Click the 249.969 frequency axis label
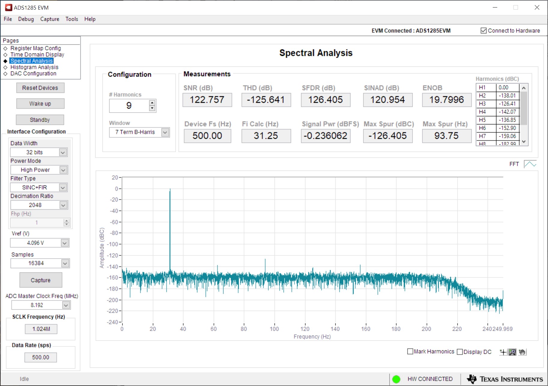 pos(503,329)
